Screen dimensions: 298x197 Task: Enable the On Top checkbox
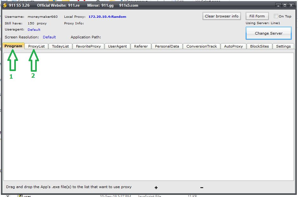(x=276, y=16)
